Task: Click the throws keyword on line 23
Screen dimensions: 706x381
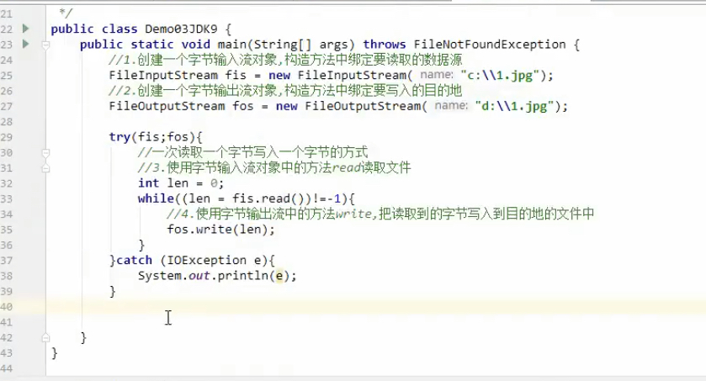Action: click(384, 45)
